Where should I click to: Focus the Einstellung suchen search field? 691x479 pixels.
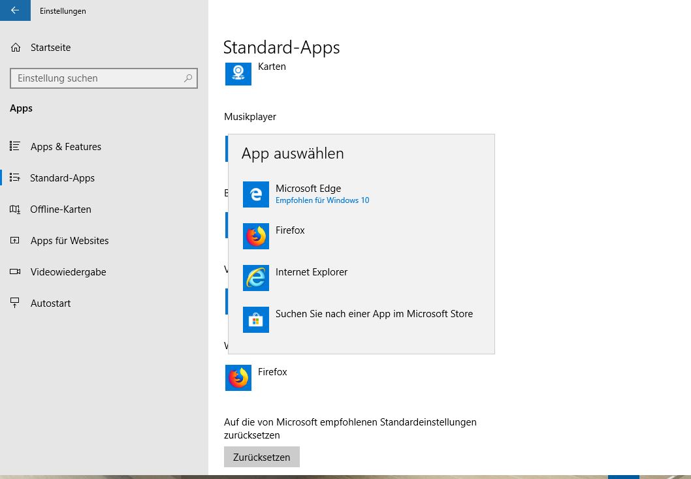pos(104,78)
